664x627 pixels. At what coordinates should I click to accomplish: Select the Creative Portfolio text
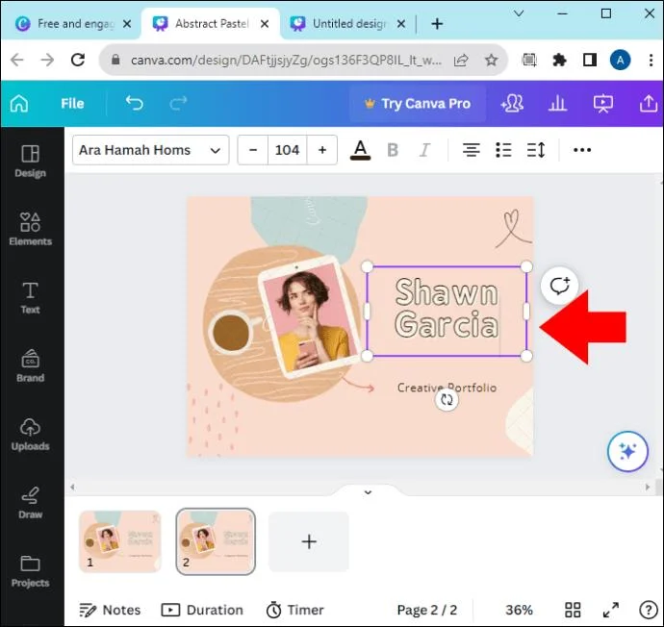(x=447, y=388)
